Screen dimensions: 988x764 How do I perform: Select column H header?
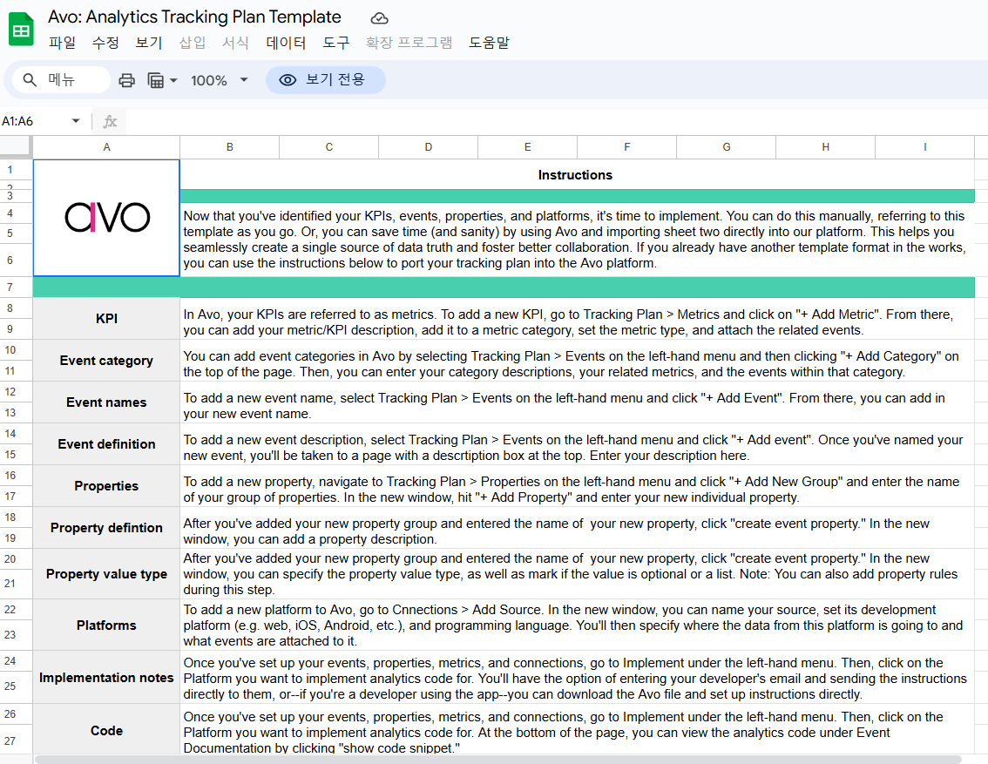[x=825, y=146]
